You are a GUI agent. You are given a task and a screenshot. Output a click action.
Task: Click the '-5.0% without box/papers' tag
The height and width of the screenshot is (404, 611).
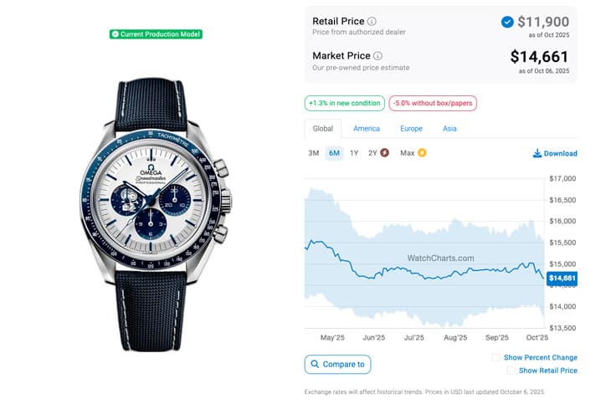point(433,103)
